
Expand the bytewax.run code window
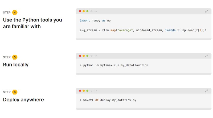206,56
